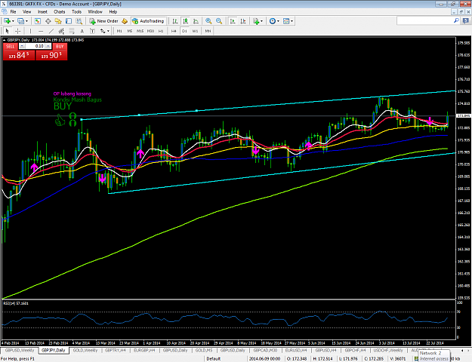The width and height of the screenshot is (472, 362).
Task: Expand the Arrows objects dropdown arrow
Action: tap(108, 31)
